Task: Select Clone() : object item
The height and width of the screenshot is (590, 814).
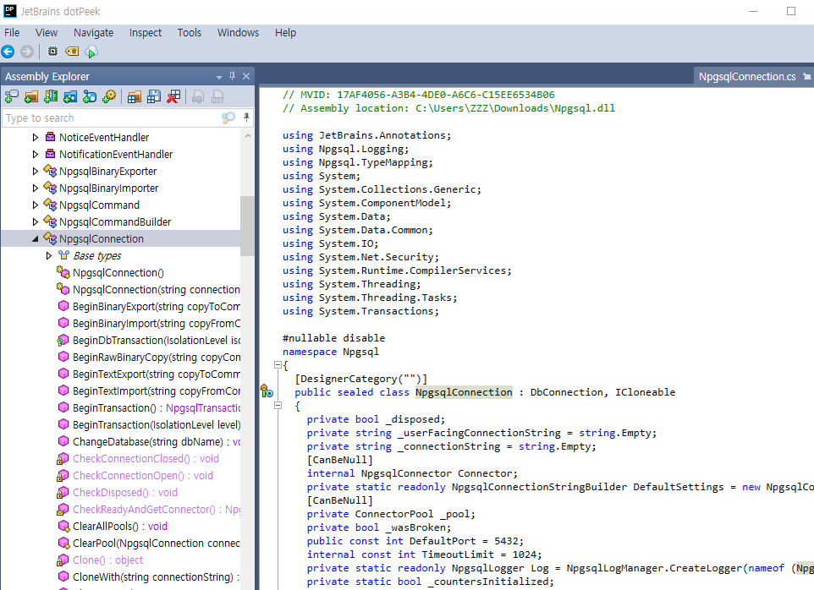Action: 108,560
